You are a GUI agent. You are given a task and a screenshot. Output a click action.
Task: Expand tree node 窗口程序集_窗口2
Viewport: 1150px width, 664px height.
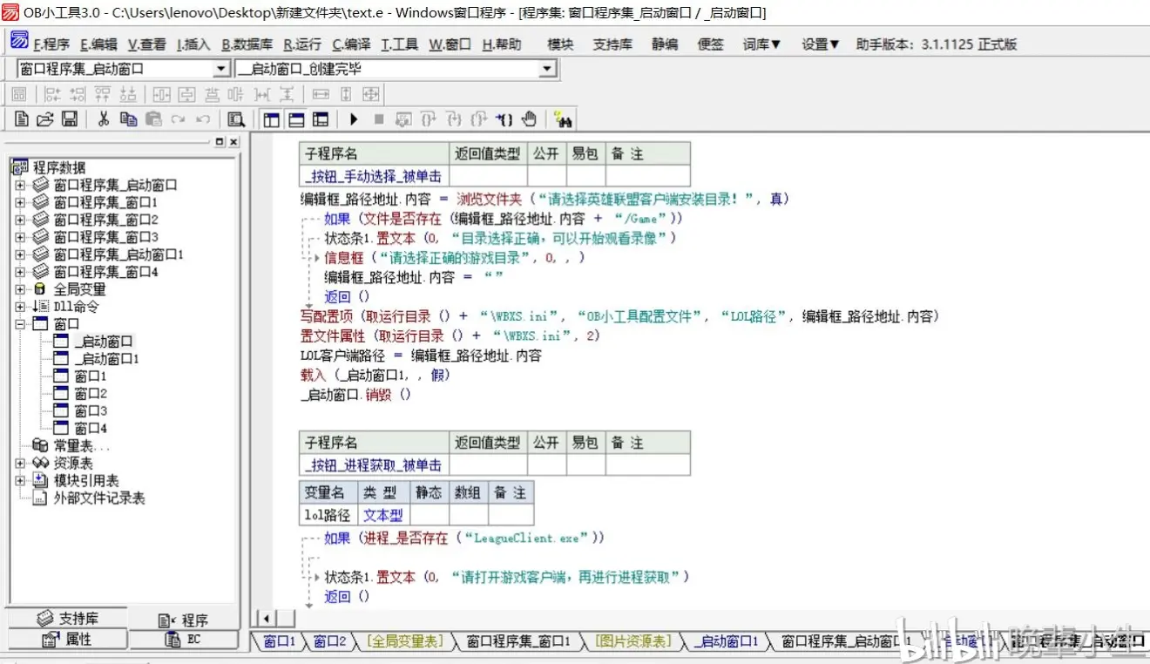[x=20, y=220]
